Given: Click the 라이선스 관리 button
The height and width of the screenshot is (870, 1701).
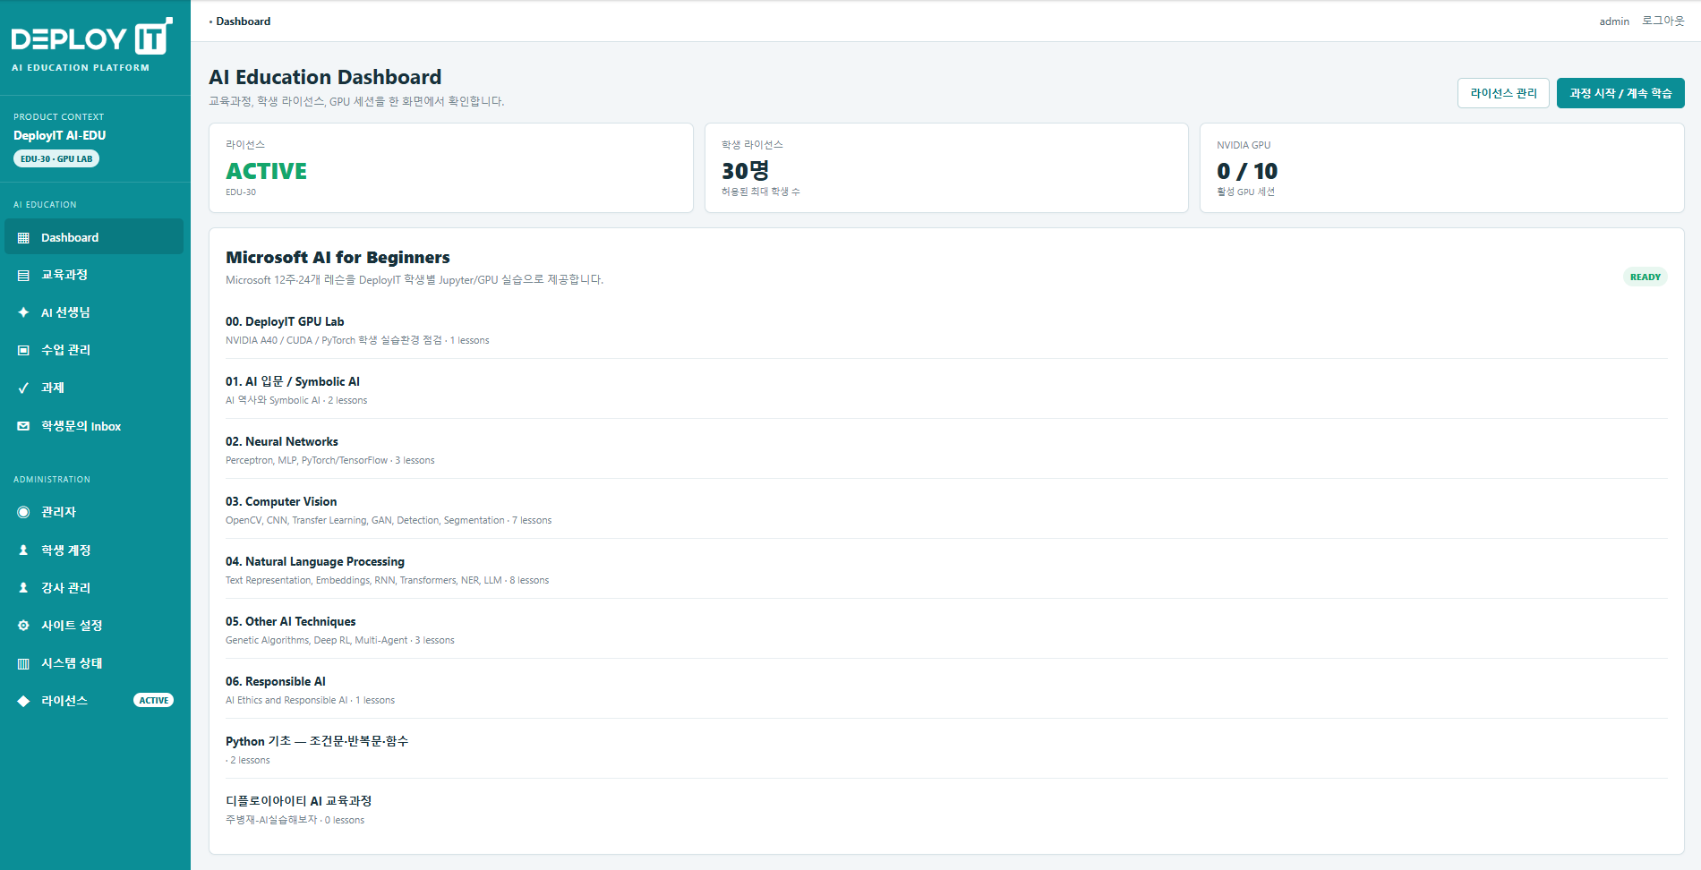Looking at the screenshot, I should tap(1503, 93).
